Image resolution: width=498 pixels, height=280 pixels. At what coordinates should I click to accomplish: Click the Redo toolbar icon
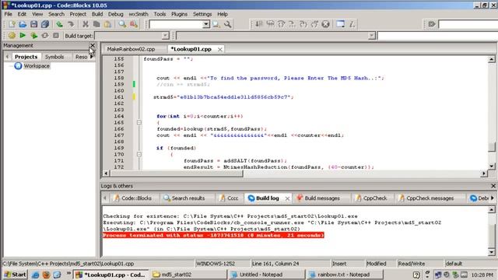[71, 24]
